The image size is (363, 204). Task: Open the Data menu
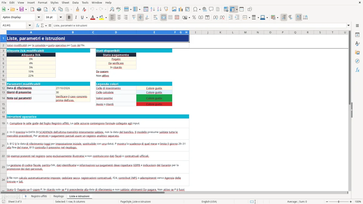point(75,2)
